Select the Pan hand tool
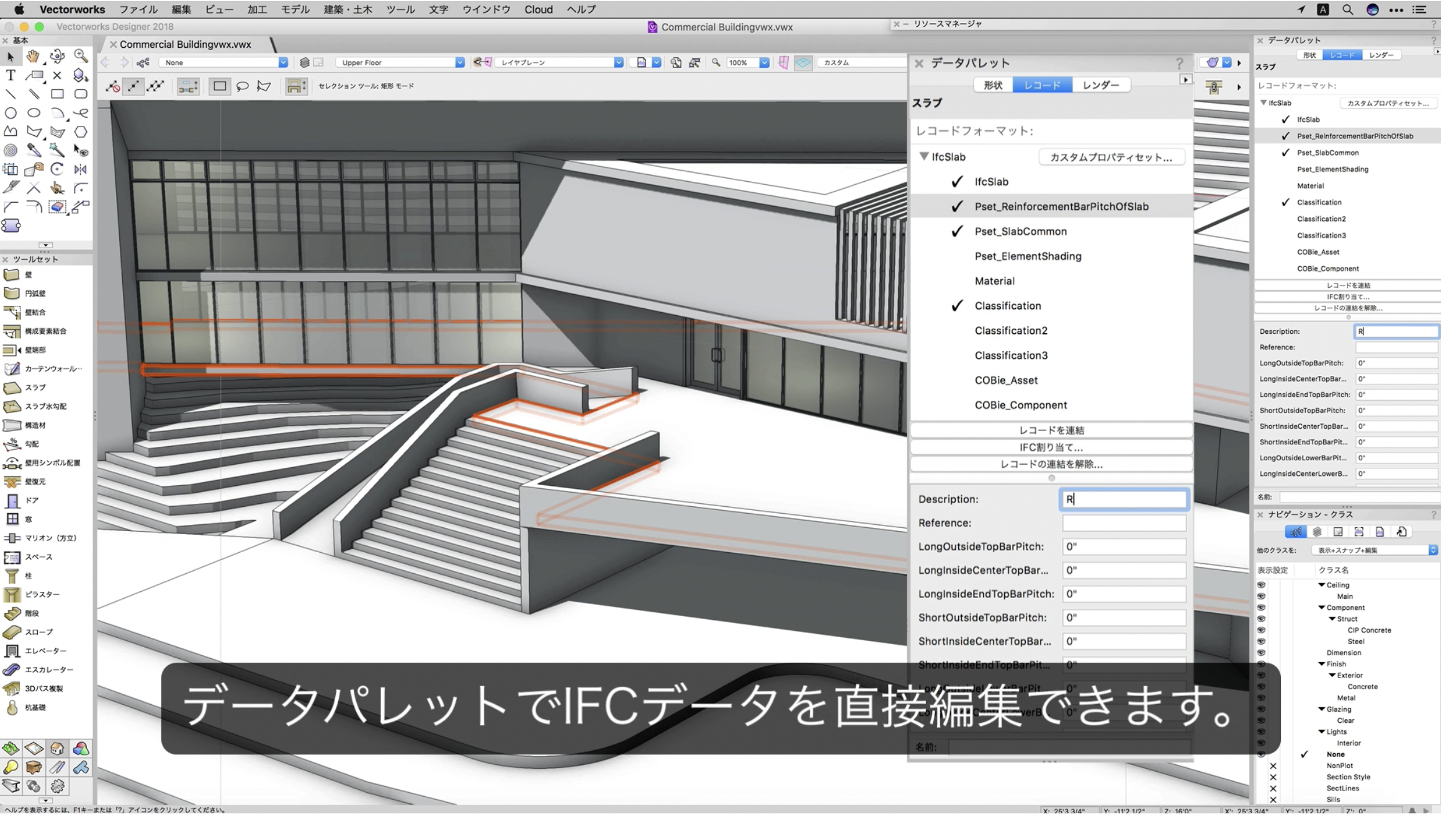The image size is (1441, 814). pos(33,56)
